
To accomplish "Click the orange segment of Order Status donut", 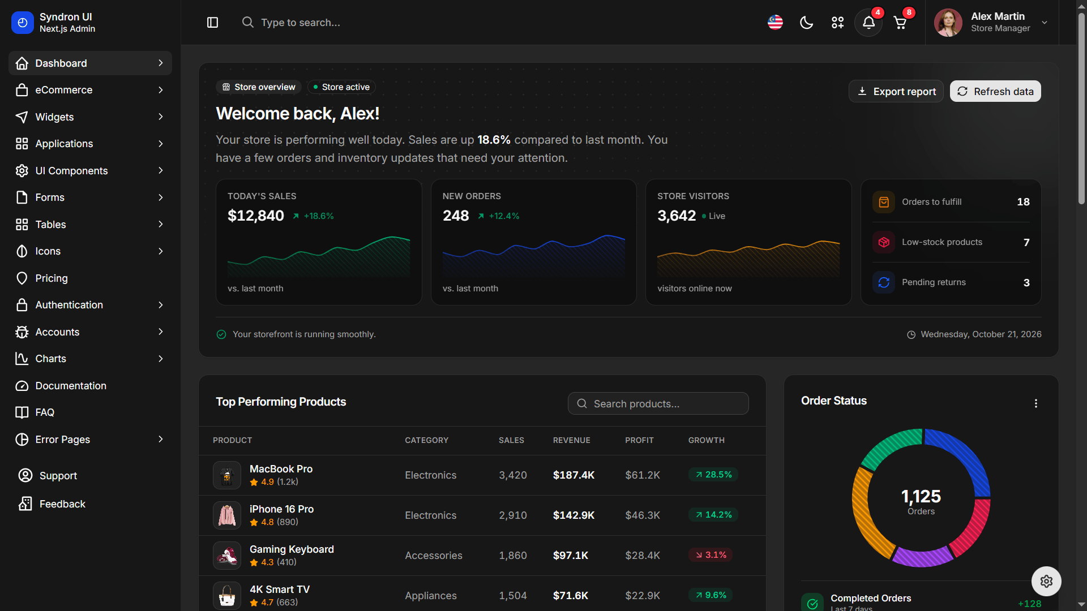I will pos(867,514).
